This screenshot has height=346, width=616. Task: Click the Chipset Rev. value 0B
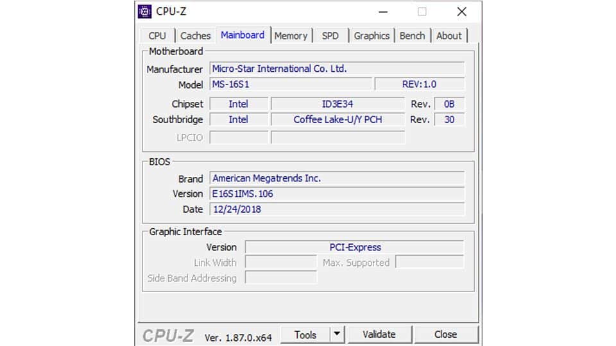(449, 104)
